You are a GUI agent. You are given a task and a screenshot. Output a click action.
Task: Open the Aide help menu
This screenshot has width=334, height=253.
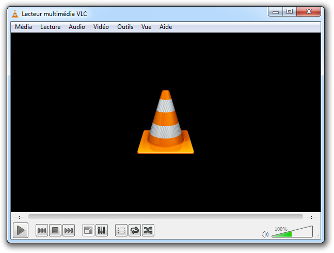pos(166,27)
